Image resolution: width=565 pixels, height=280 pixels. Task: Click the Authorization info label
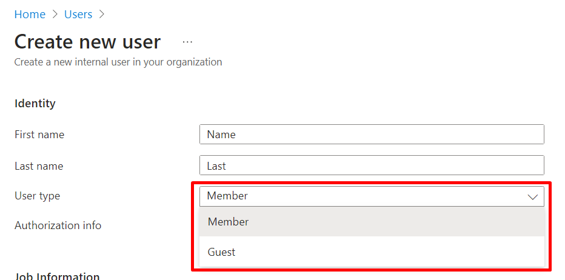point(58,225)
